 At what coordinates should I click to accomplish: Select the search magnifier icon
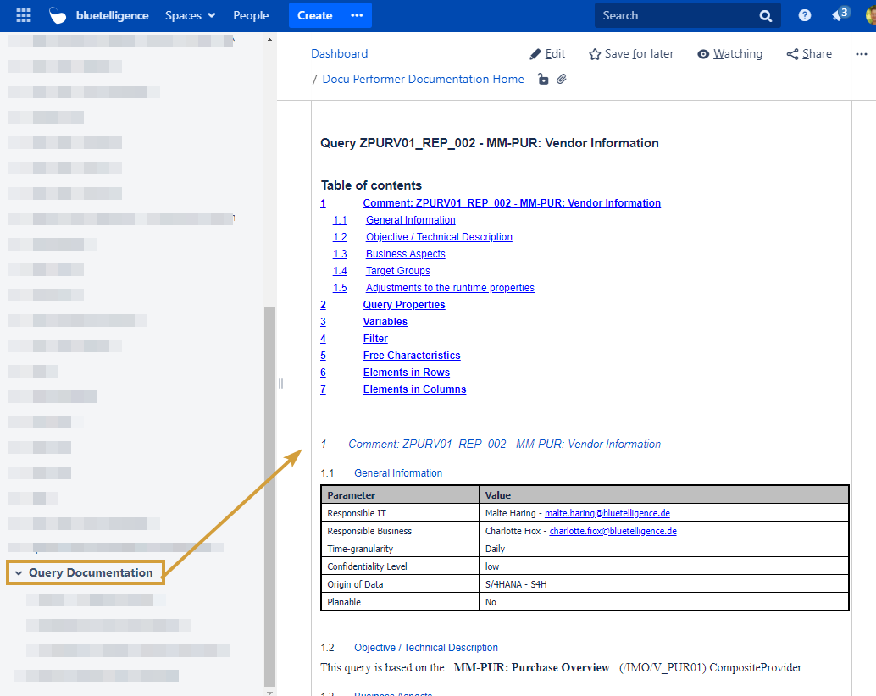[765, 15]
